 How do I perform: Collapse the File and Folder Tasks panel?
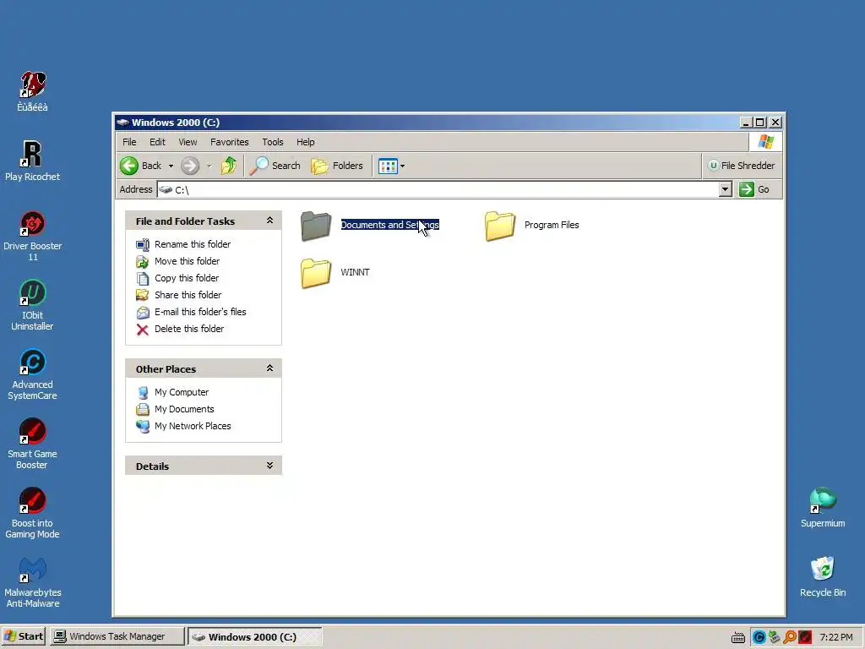tap(269, 221)
